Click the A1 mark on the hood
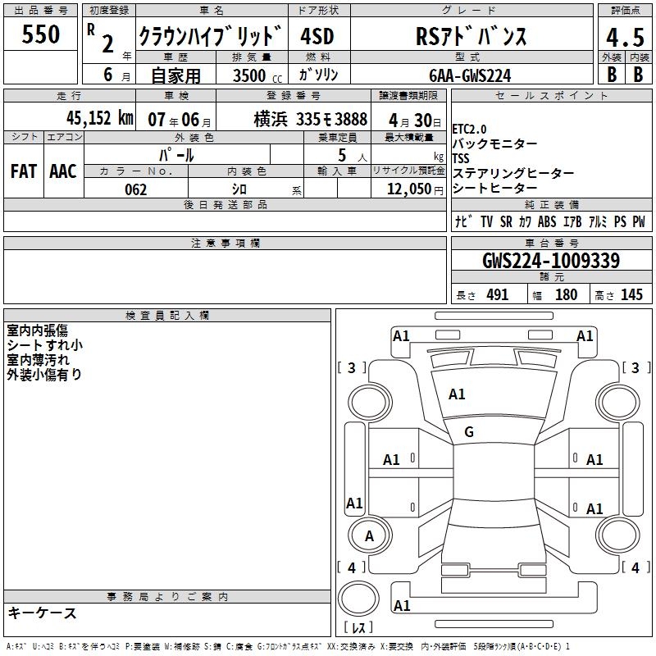Viewport: 656px width, 656px height. click(x=457, y=394)
